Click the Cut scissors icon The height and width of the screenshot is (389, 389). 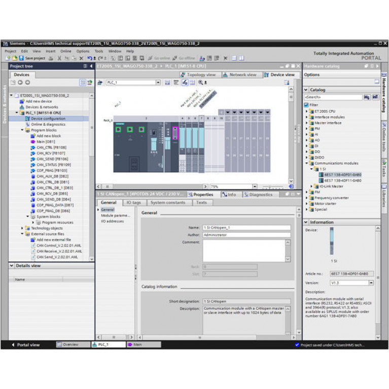click(59, 58)
